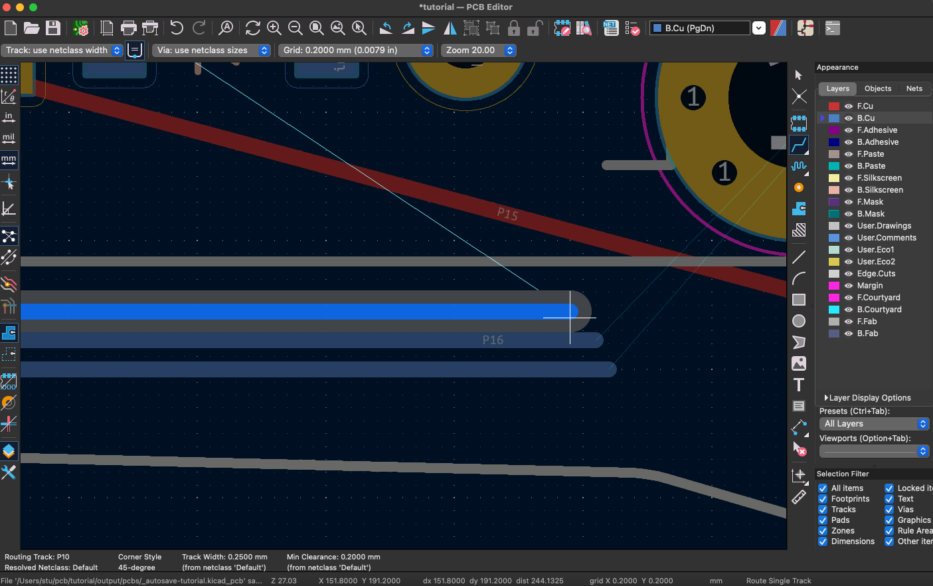
Task: Uncheck Vias in the Selection Filter
Action: click(x=889, y=509)
